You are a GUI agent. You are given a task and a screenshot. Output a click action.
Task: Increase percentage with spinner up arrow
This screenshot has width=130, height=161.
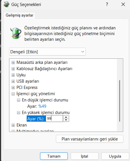pyautogui.click(x=66, y=117)
